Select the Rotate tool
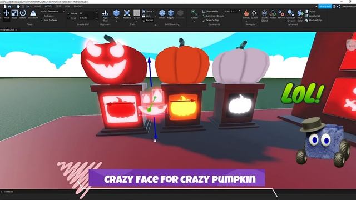 [x=23, y=14]
